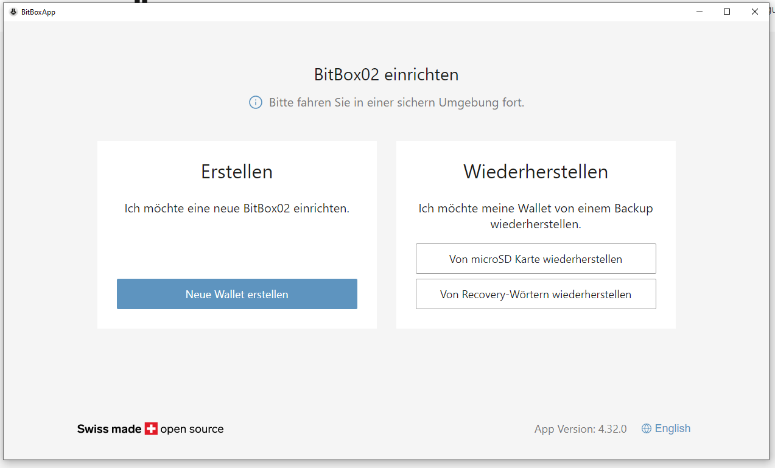The width and height of the screenshot is (775, 468).
Task: Click the Neue Wallet erstellen button
Action: (x=237, y=294)
